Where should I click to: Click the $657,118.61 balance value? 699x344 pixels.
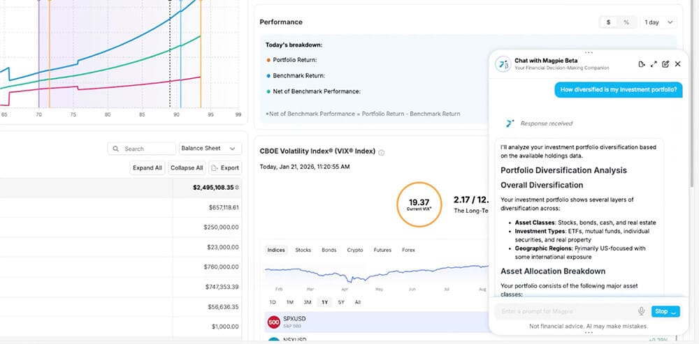(224, 207)
